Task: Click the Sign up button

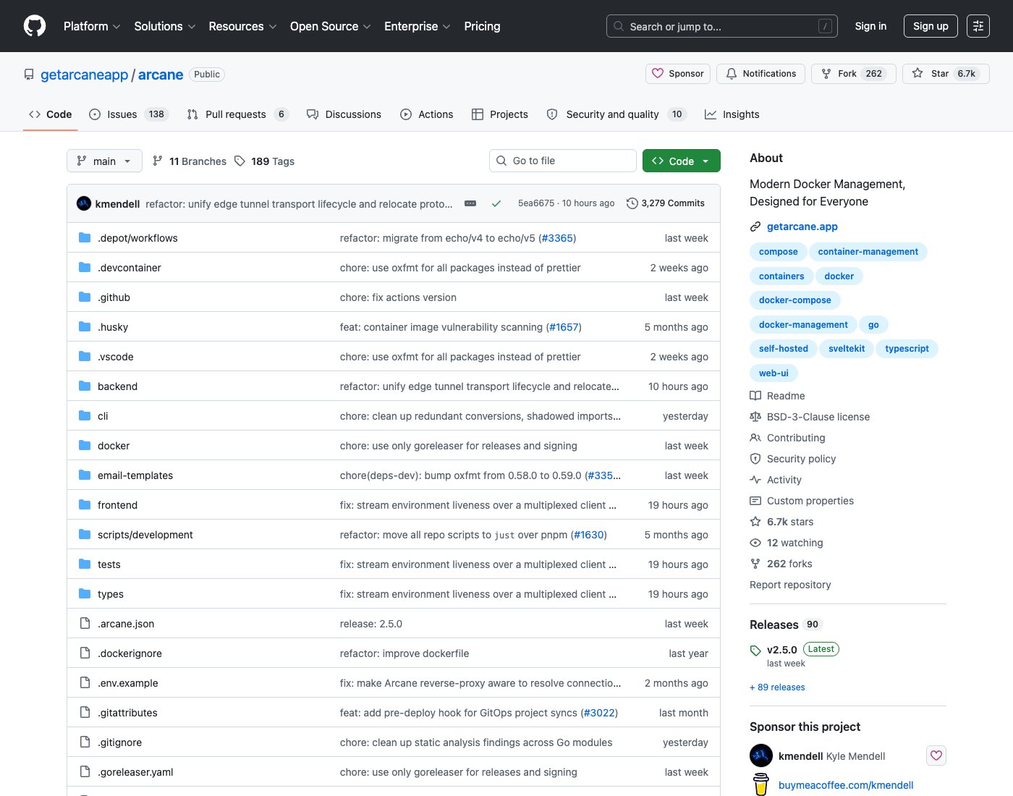Action: tap(931, 26)
